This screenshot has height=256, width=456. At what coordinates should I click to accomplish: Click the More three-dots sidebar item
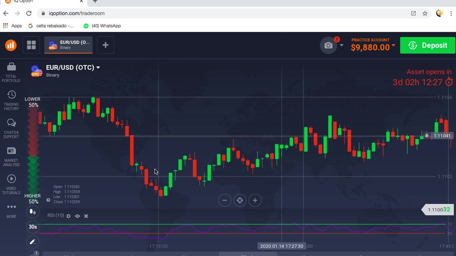pos(11,211)
